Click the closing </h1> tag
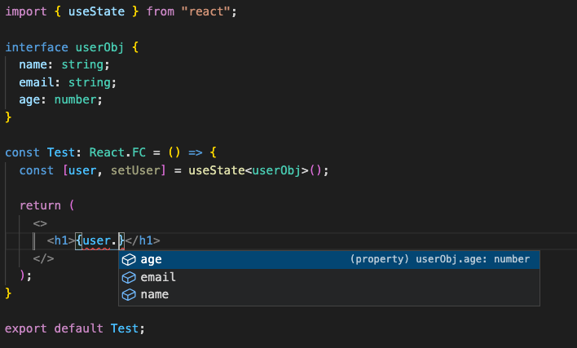 point(143,241)
